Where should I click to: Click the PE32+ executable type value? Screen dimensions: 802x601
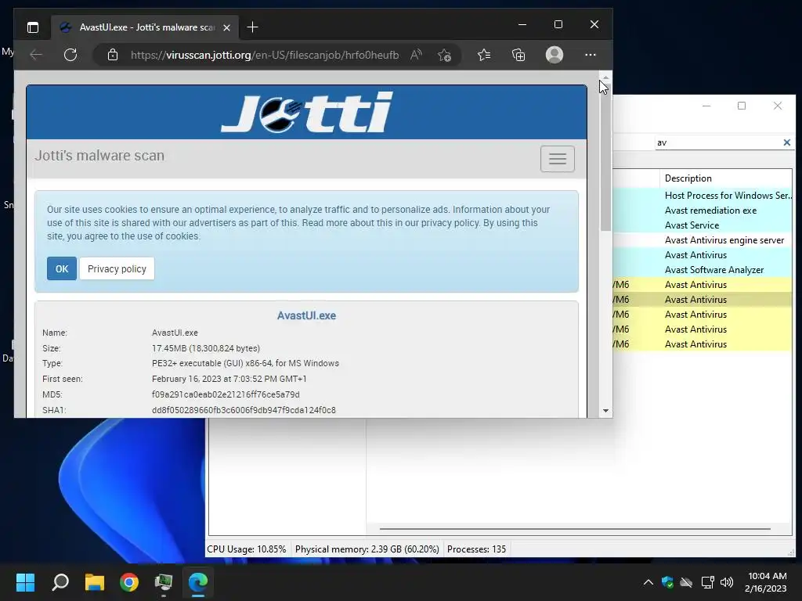[245, 363]
